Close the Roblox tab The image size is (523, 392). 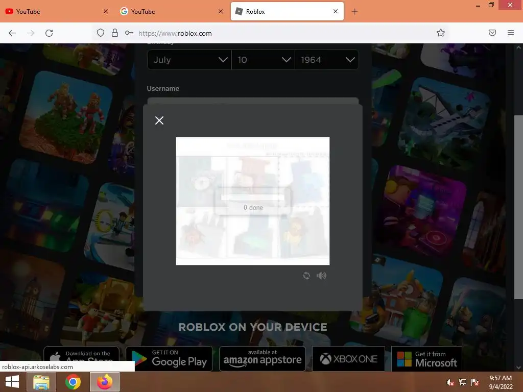[x=336, y=11]
